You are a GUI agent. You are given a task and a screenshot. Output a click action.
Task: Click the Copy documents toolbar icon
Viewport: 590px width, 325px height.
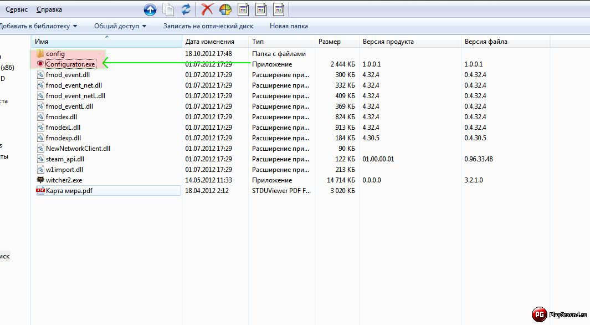tap(168, 9)
